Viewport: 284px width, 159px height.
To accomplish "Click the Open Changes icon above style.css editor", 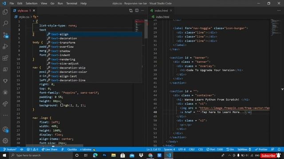I will 131,11.
